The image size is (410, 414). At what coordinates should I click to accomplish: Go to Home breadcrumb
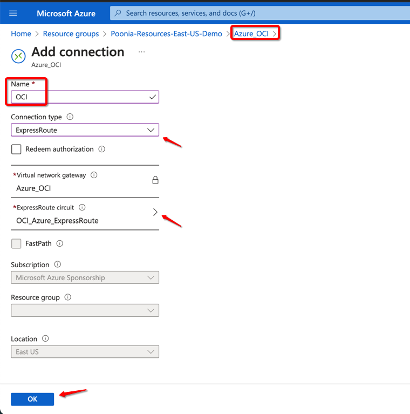coord(21,34)
